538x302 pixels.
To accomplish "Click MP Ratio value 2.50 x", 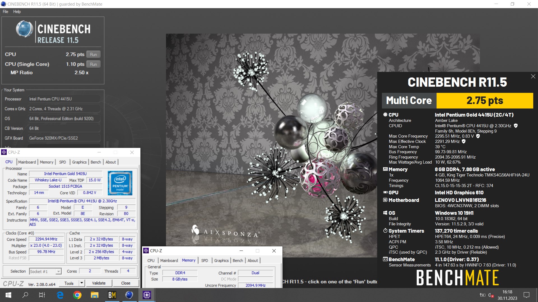I will (81, 73).
